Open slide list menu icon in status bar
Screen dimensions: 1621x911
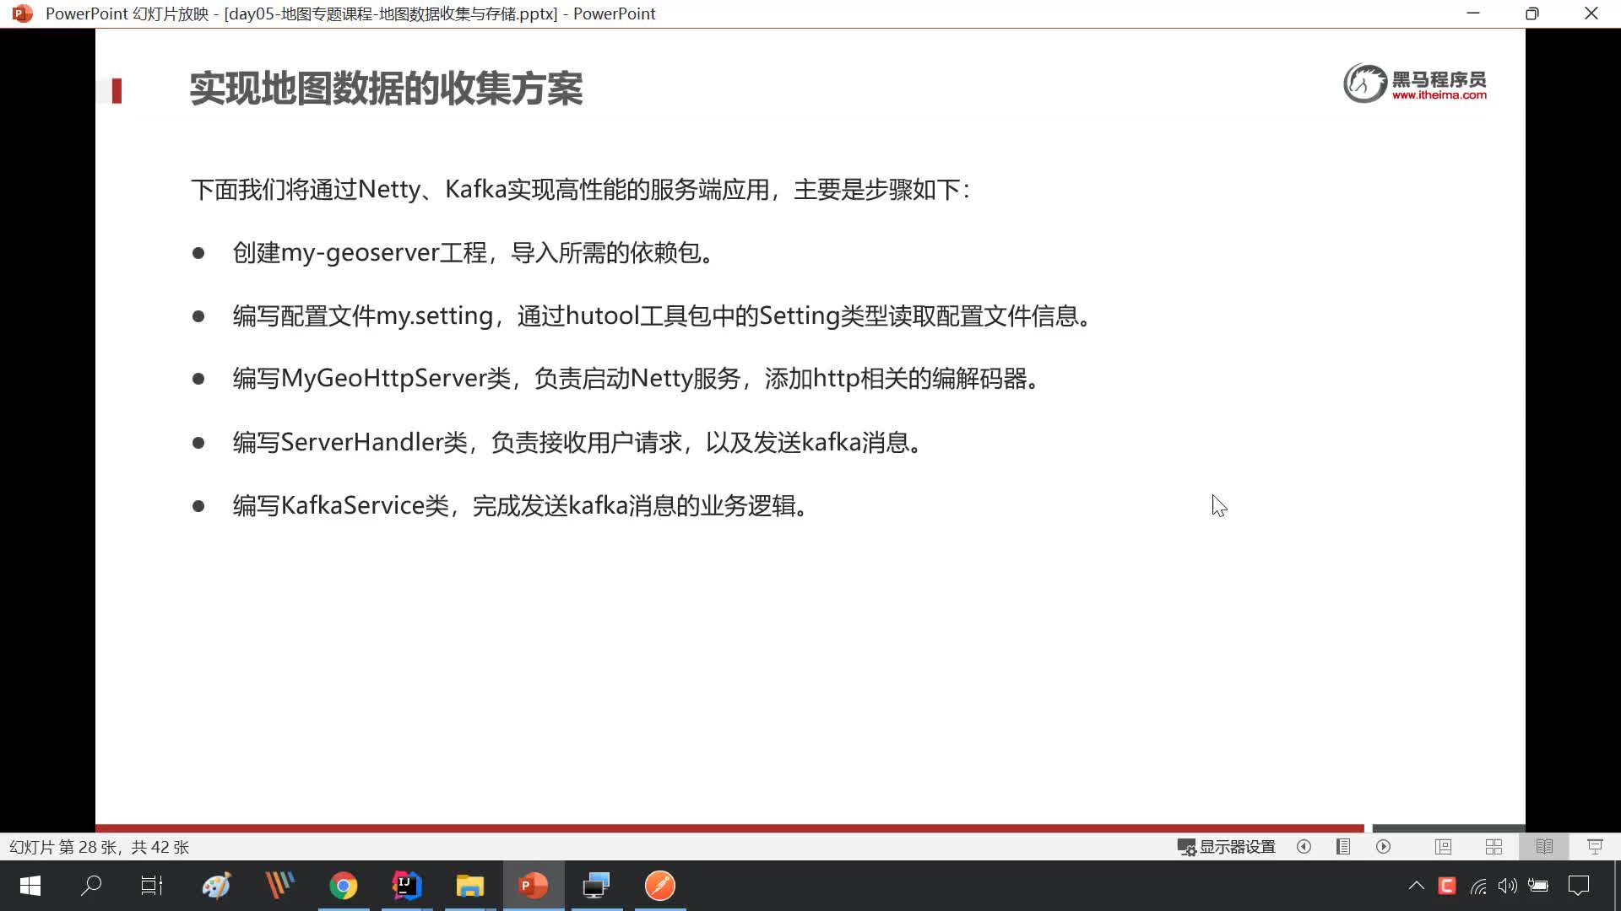1343,847
